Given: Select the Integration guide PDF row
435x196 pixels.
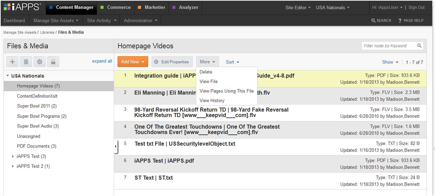Looking at the screenshot, I should 270,79.
